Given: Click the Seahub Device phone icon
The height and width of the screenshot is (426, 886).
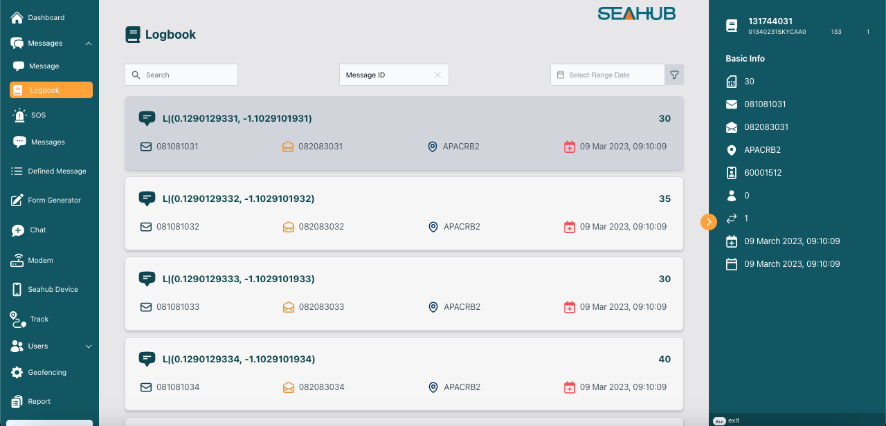Looking at the screenshot, I should 17,290.
